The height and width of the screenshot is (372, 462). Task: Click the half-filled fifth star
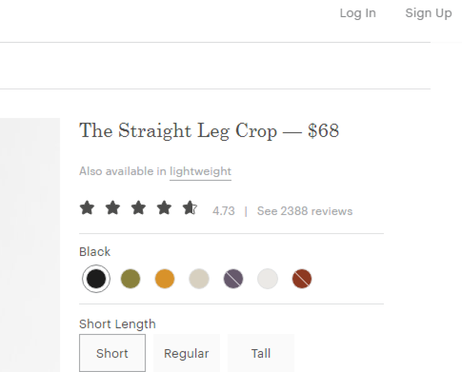click(190, 208)
